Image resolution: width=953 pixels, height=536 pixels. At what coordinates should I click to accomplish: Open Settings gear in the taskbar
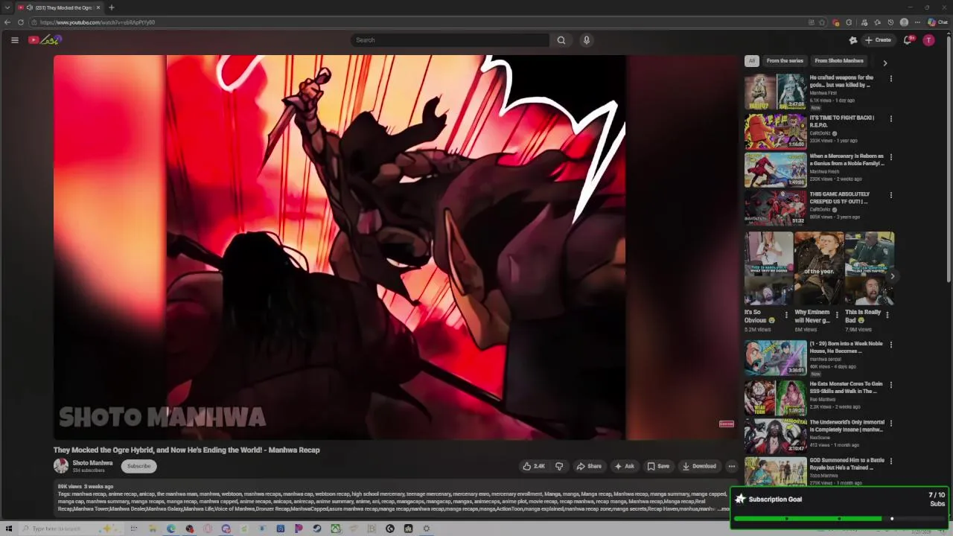426,529
